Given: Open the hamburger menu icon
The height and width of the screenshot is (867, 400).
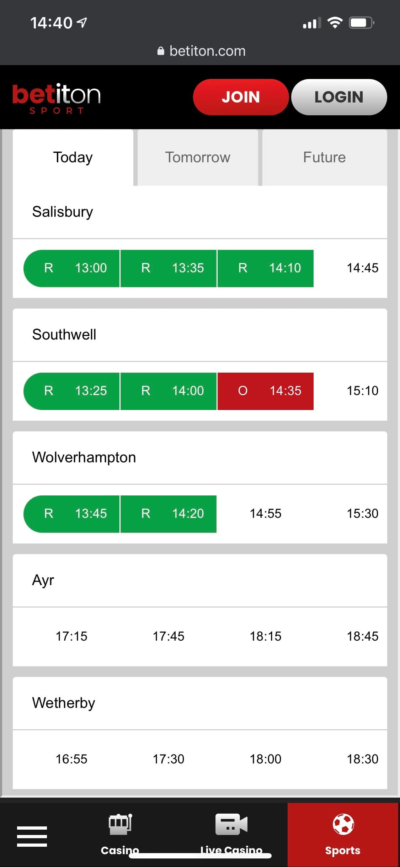Looking at the screenshot, I should 32,836.
